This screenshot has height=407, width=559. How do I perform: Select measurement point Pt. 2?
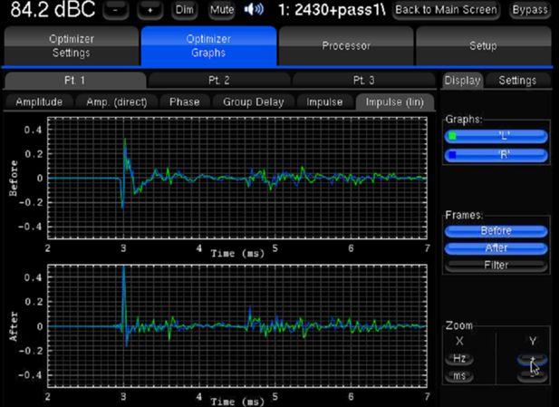(219, 81)
